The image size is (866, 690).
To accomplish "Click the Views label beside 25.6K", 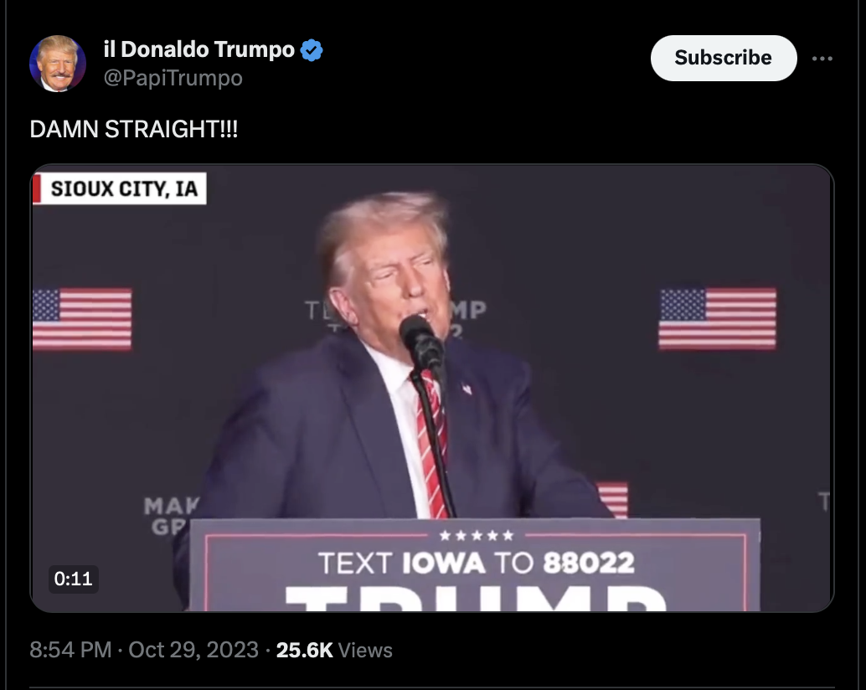I will tap(365, 651).
